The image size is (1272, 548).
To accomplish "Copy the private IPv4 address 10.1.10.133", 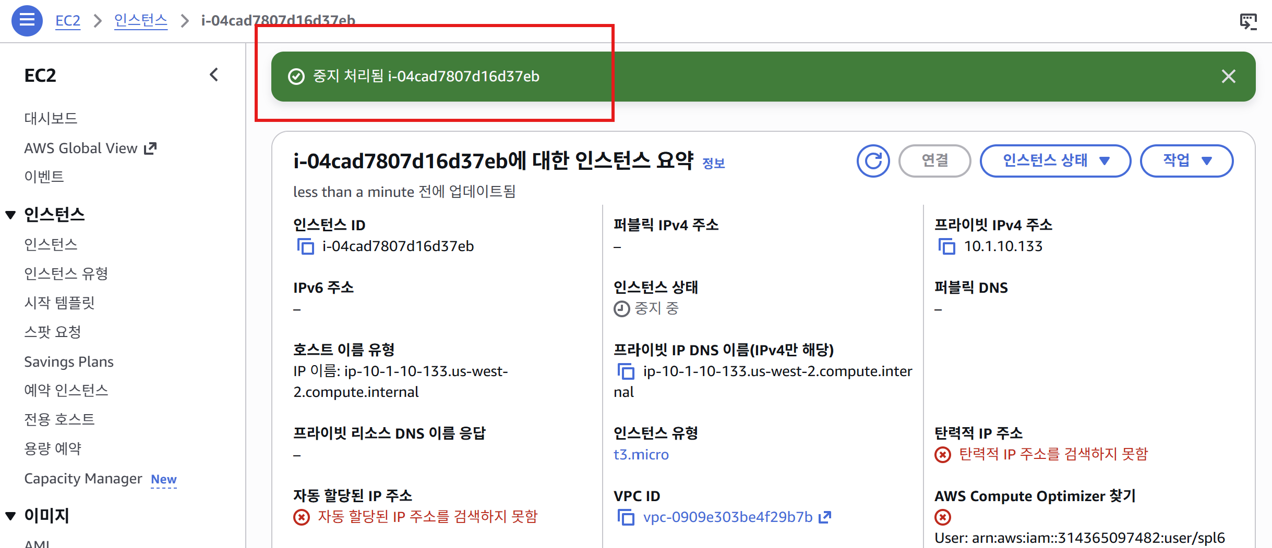I will click(947, 247).
